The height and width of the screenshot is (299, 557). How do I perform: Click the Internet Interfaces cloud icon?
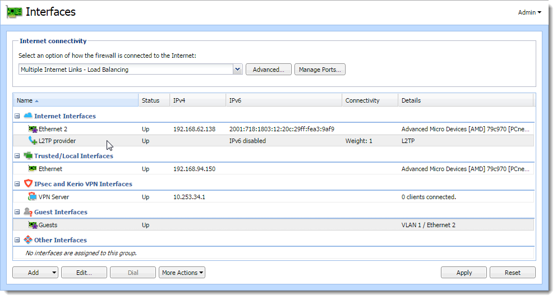pyautogui.click(x=27, y=116)
